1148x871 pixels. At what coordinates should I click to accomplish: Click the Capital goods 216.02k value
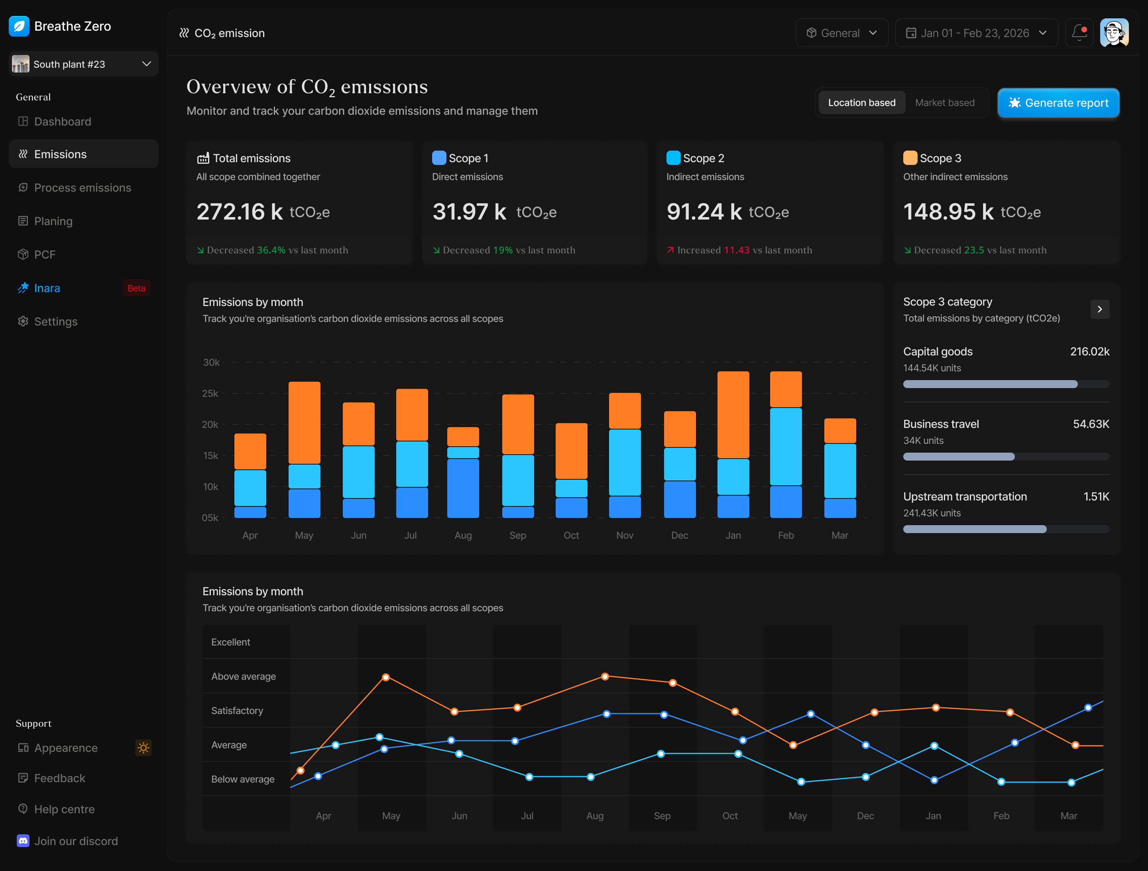click(x=1090, y=351)
